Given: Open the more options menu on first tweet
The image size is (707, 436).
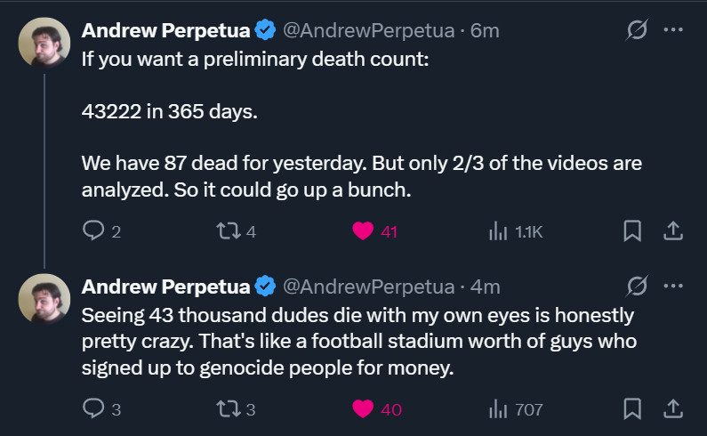Looking at the screenshot, I should [673, 30].
